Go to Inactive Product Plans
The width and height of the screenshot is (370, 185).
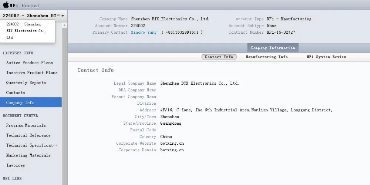tap(32, 73)
